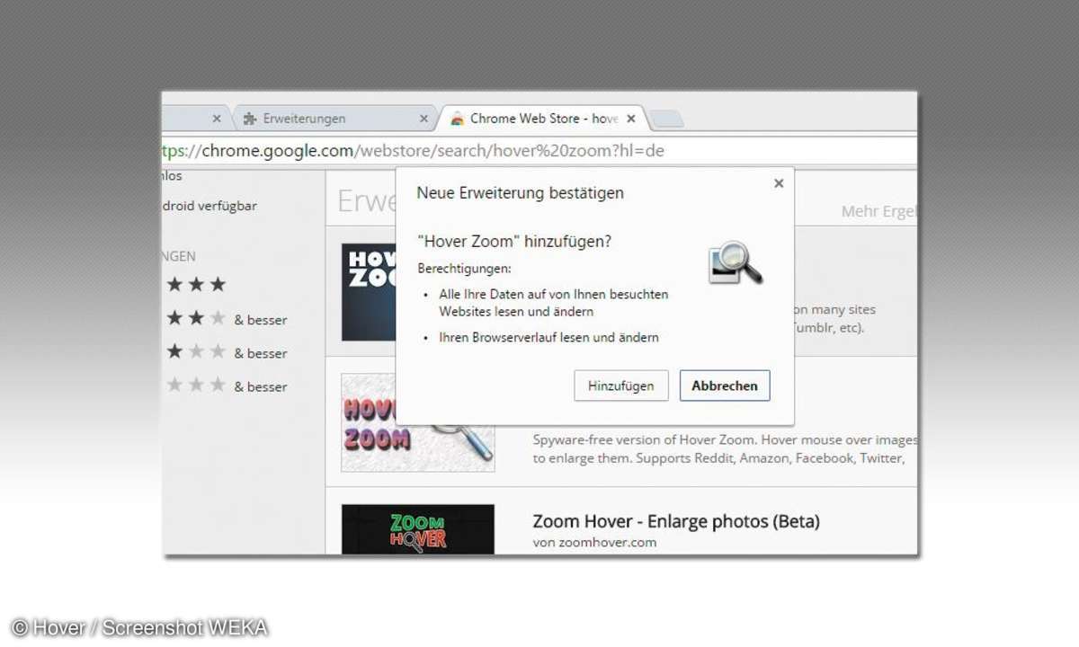Click the "Mehr Ergel" link in results header
This screenshot has height=647, width=1079.
(x=878, y=212)
